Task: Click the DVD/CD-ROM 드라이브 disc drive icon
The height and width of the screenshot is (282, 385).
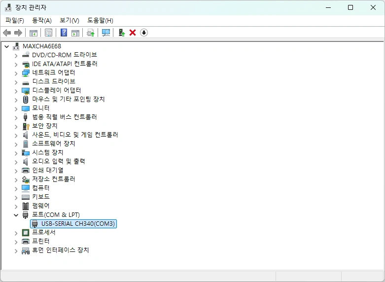Action: point(26,55)
